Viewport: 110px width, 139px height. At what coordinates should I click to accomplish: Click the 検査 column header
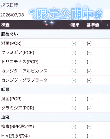coord(5,25)
